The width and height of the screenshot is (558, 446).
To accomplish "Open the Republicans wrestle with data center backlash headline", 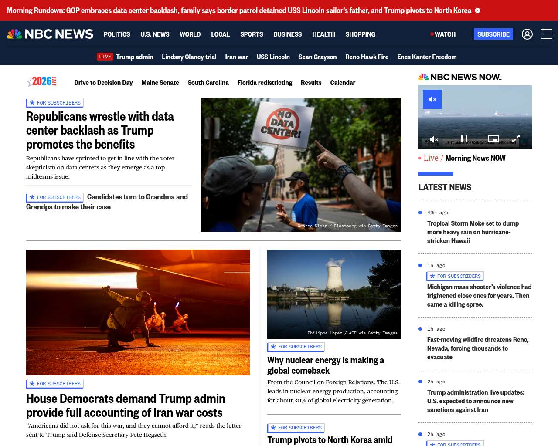I will (100, 130).
